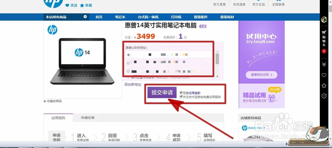Screen dimensions: 332x148
Task: Click the price 3499 text
Action: point(146,36)
